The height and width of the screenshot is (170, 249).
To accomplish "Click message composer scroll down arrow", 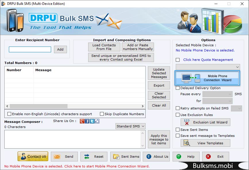I will point(143,145).
